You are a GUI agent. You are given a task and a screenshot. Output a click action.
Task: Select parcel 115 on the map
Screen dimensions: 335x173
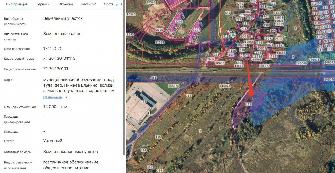click(x=158, y=137)
